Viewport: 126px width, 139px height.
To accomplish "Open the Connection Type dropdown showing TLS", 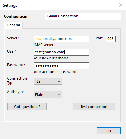I will pos(48,81).
